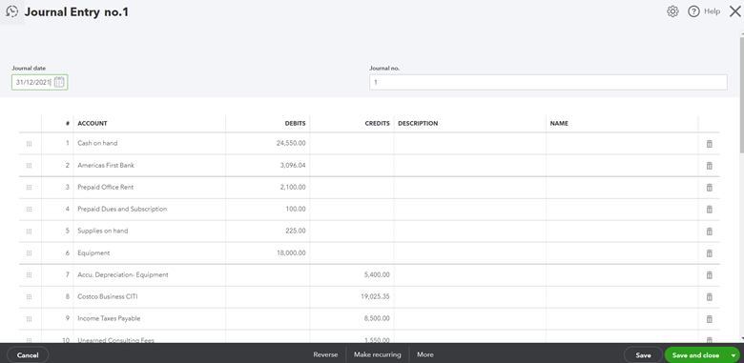Grab the drag handle for row 1
The height and width of the screenshot is (363, 744).
[29, 144]
